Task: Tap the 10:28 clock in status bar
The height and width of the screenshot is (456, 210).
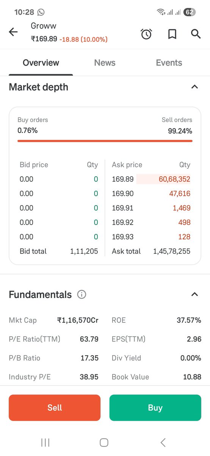Action: pyautogui.click(x=24, y=12)
